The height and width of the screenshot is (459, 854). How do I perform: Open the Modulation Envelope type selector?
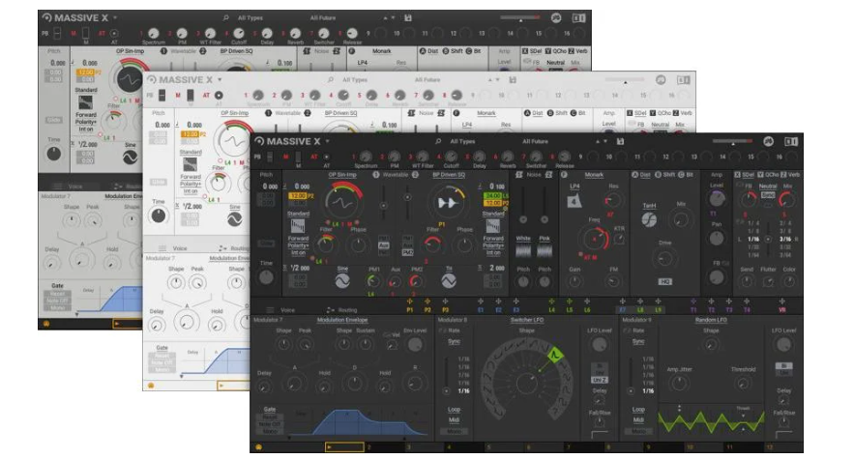coord(342,320)
